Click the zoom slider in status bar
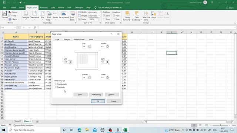Viewport: 237px width, 133px height. pos(220,125)
